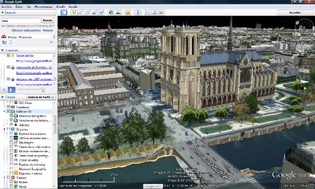The width and height of the screenshot is (315, 189).
Task: Click the Email envelope toolbar icon
Action: pyautogui.click(x=148, y=13)
